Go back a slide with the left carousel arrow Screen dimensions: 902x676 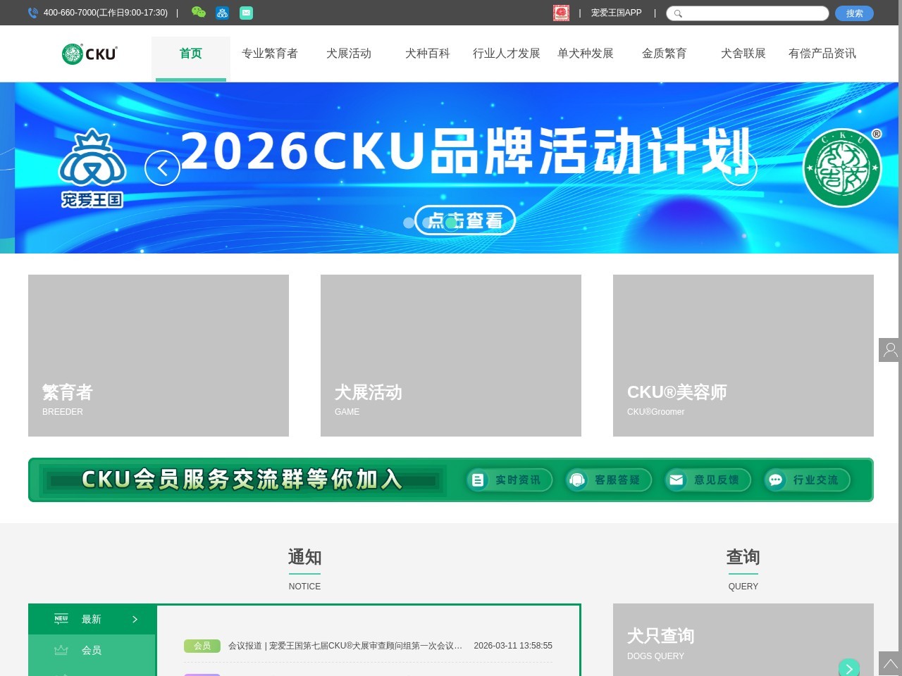pos(162,168)
